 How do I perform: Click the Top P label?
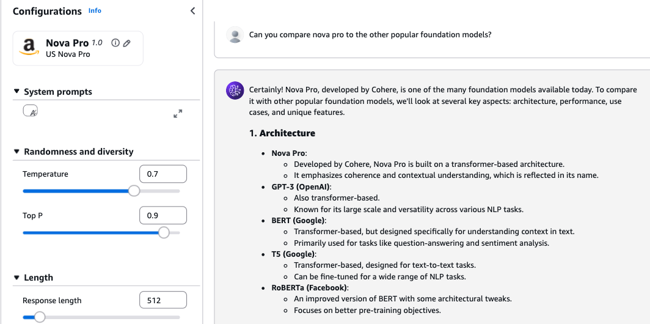click(32, 216)
